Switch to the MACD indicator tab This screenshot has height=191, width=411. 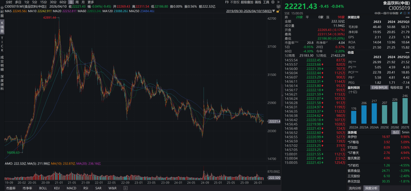point(71,188)
